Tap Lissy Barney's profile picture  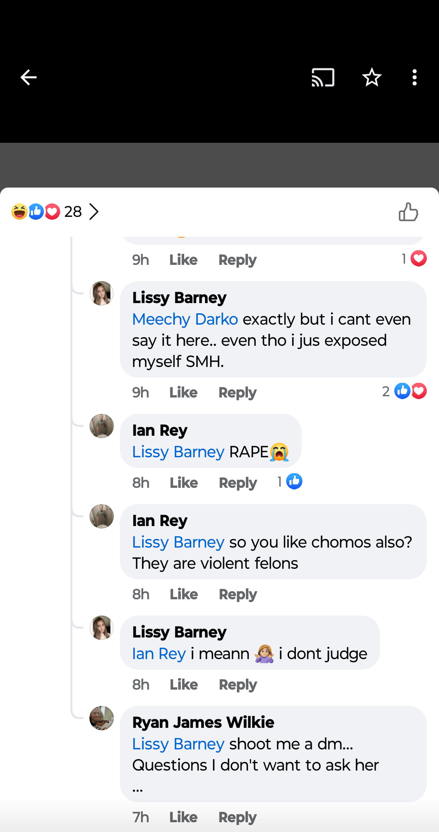coord(101,293)
